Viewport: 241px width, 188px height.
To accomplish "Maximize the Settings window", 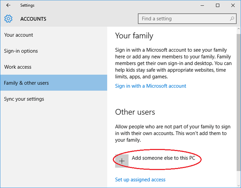I will coord(217,5).
